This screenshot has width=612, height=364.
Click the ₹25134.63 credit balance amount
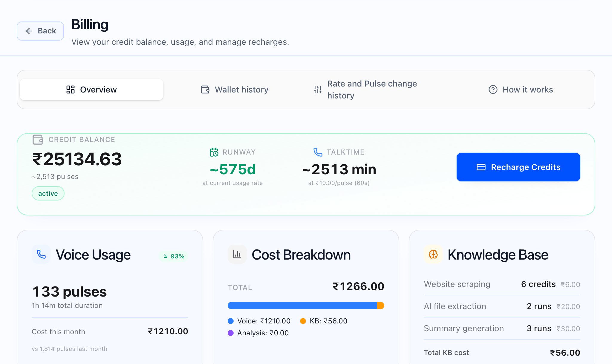click(x=77, y=159)
